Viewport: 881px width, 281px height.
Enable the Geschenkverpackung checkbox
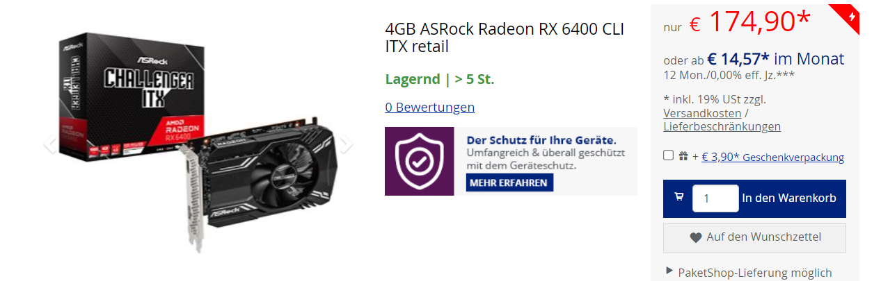coord(668,155)
